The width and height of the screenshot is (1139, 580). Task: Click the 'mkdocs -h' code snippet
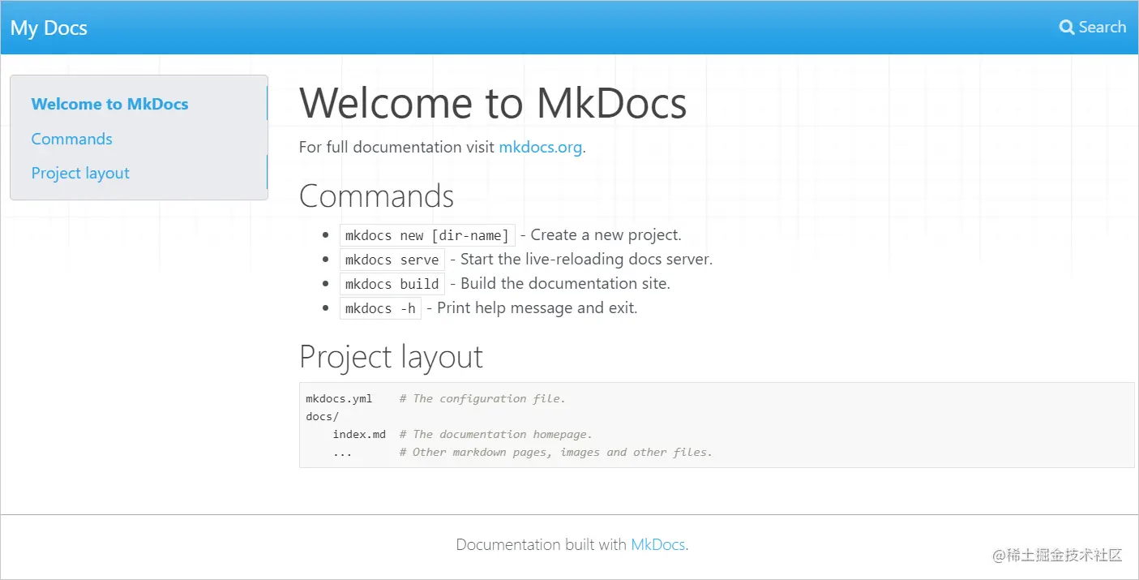click(x=380, y=308)
